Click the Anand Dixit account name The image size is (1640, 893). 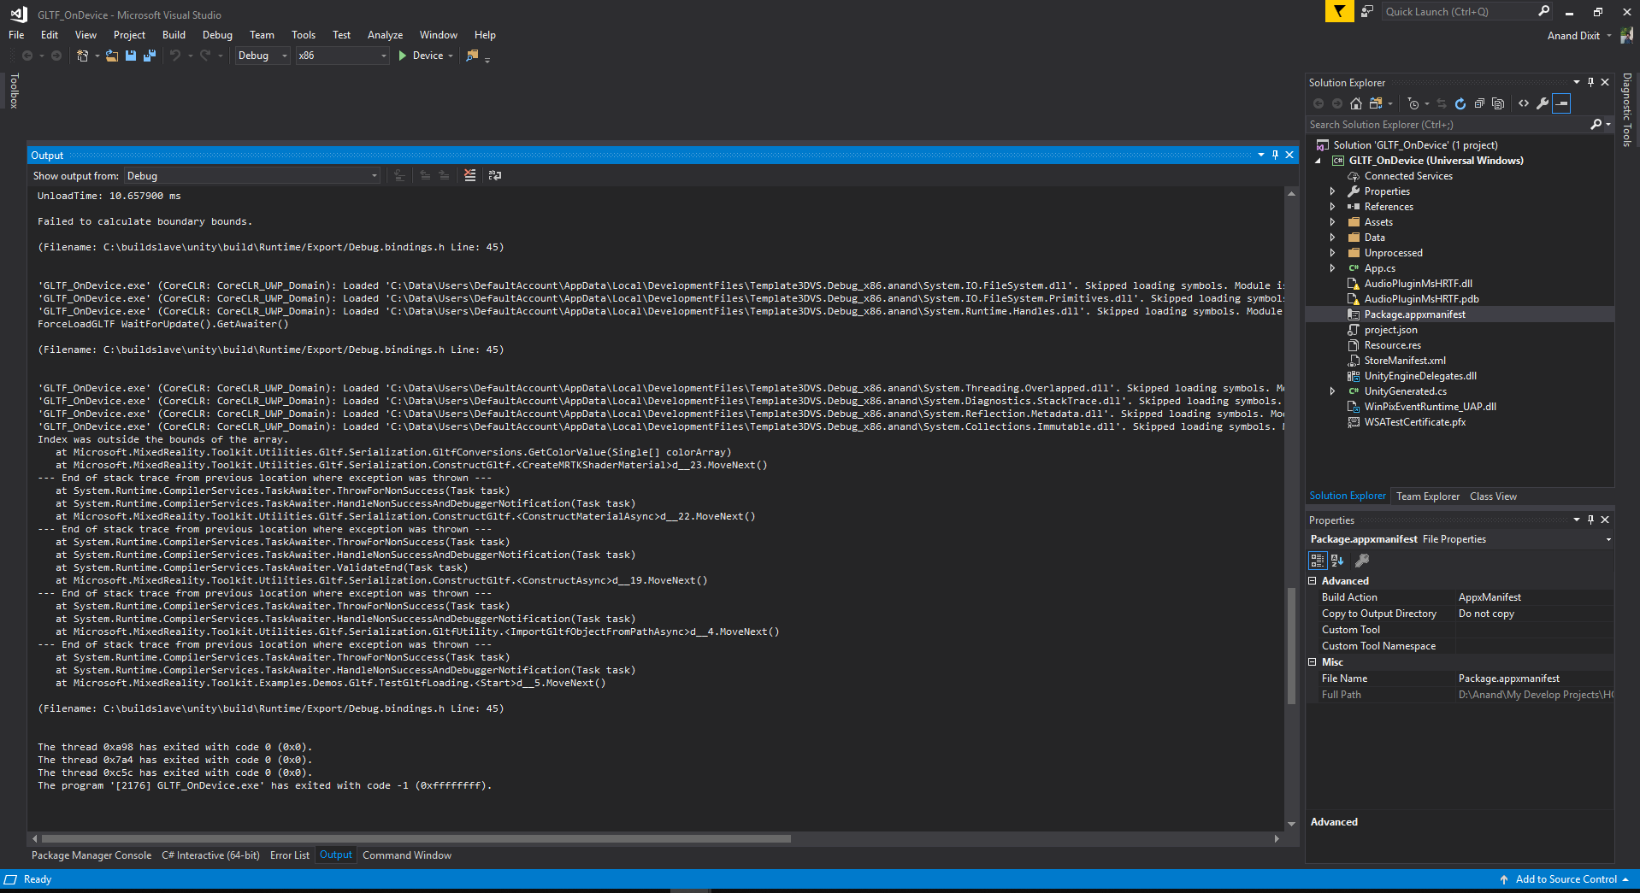(1575, 35)
